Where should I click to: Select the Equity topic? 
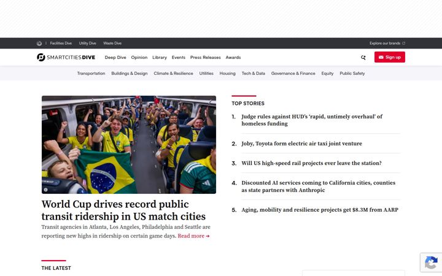point(327,74)
